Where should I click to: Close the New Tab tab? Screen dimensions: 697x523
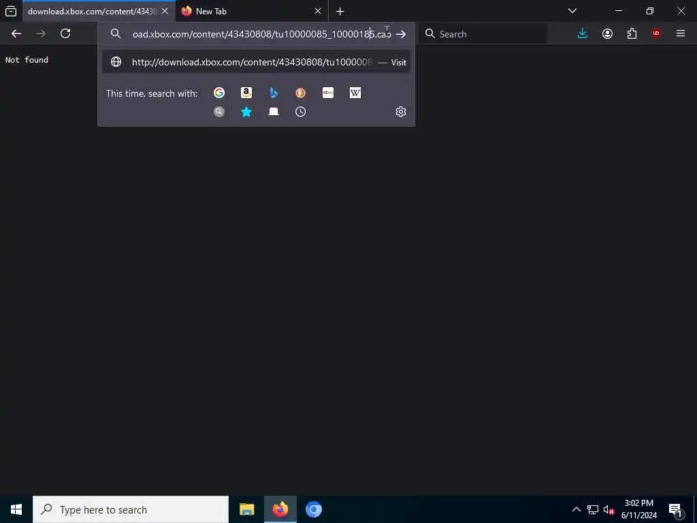coord(317,11)
